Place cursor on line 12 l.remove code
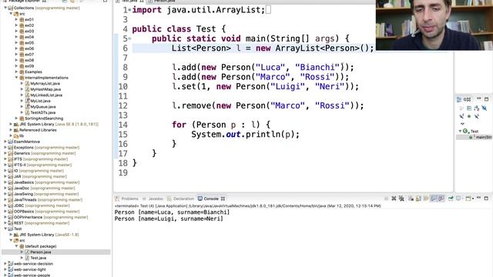 pos(268,105)
